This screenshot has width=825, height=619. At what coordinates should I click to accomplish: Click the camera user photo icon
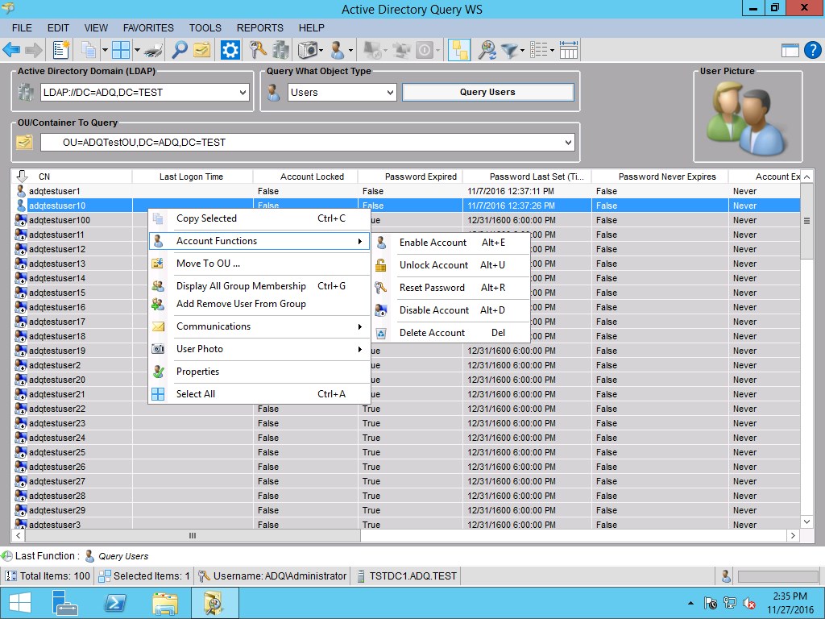pos(308,51)
